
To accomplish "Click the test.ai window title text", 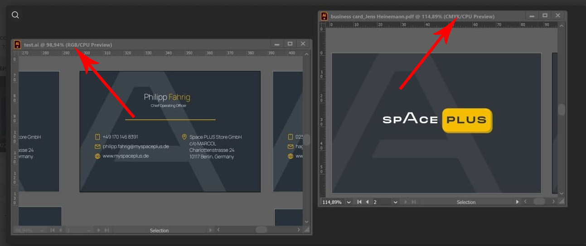I will [x=68, y=45].
